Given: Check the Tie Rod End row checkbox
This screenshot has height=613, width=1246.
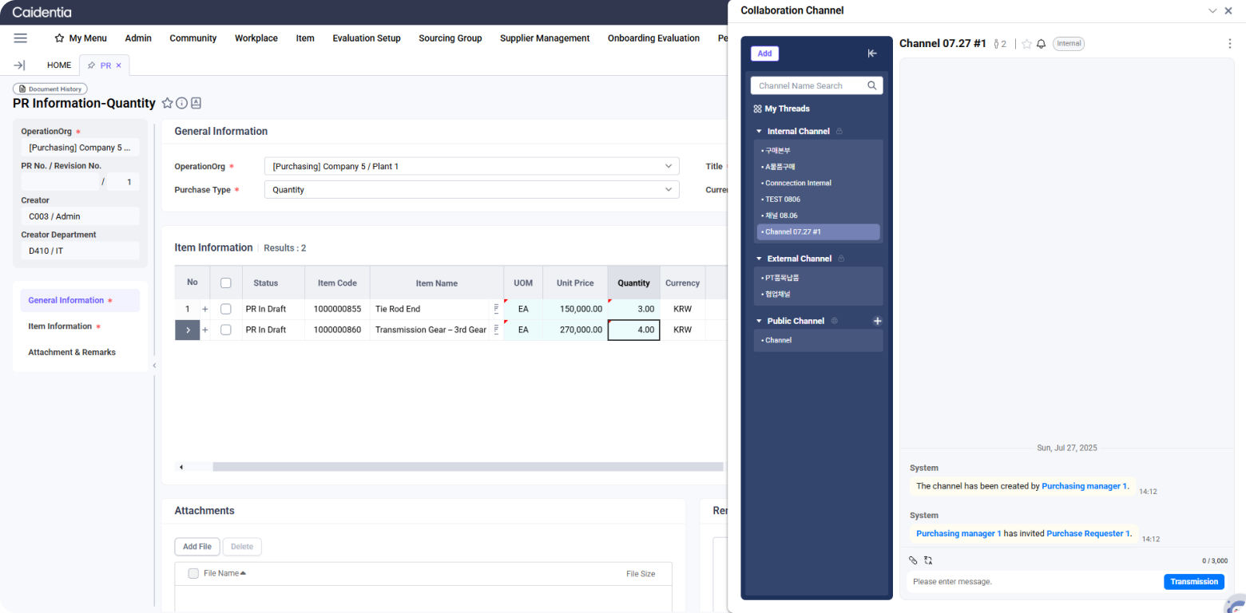Looking at the screenshot, I should coord(226,309).
